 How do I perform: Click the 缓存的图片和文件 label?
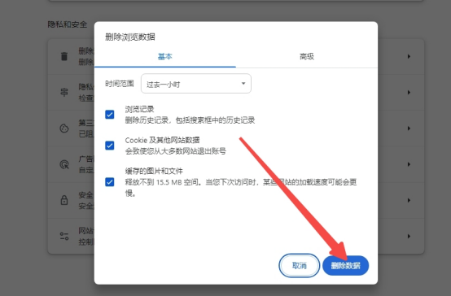154,172
